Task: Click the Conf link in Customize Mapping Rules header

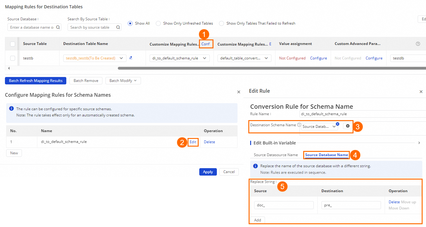Action: coord(205,44)
